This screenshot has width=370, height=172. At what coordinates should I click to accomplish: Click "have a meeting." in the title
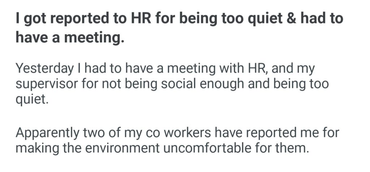click(70, 37)
